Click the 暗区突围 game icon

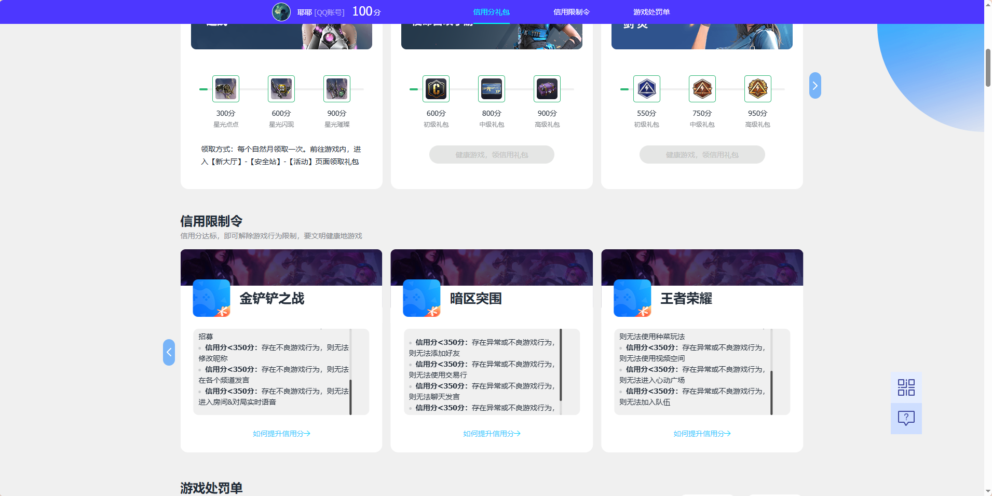click(x=422, y=298)
